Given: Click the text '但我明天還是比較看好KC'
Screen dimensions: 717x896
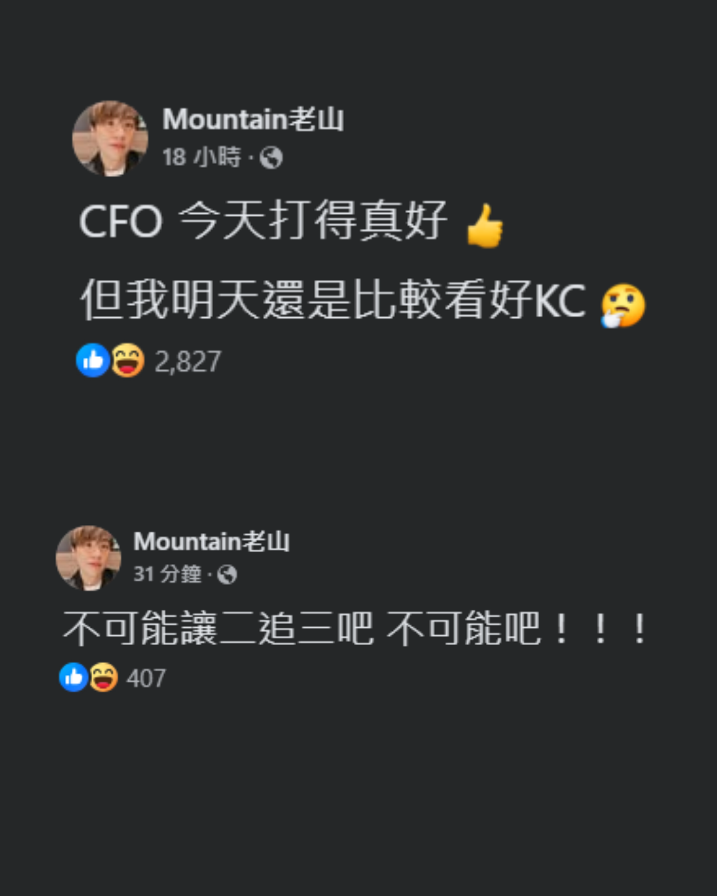Looking at the screenshot, I should tap(333, 301).
